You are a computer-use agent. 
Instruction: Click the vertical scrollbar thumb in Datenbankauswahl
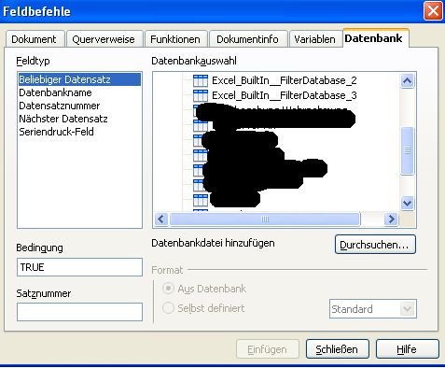coord(408,150)
